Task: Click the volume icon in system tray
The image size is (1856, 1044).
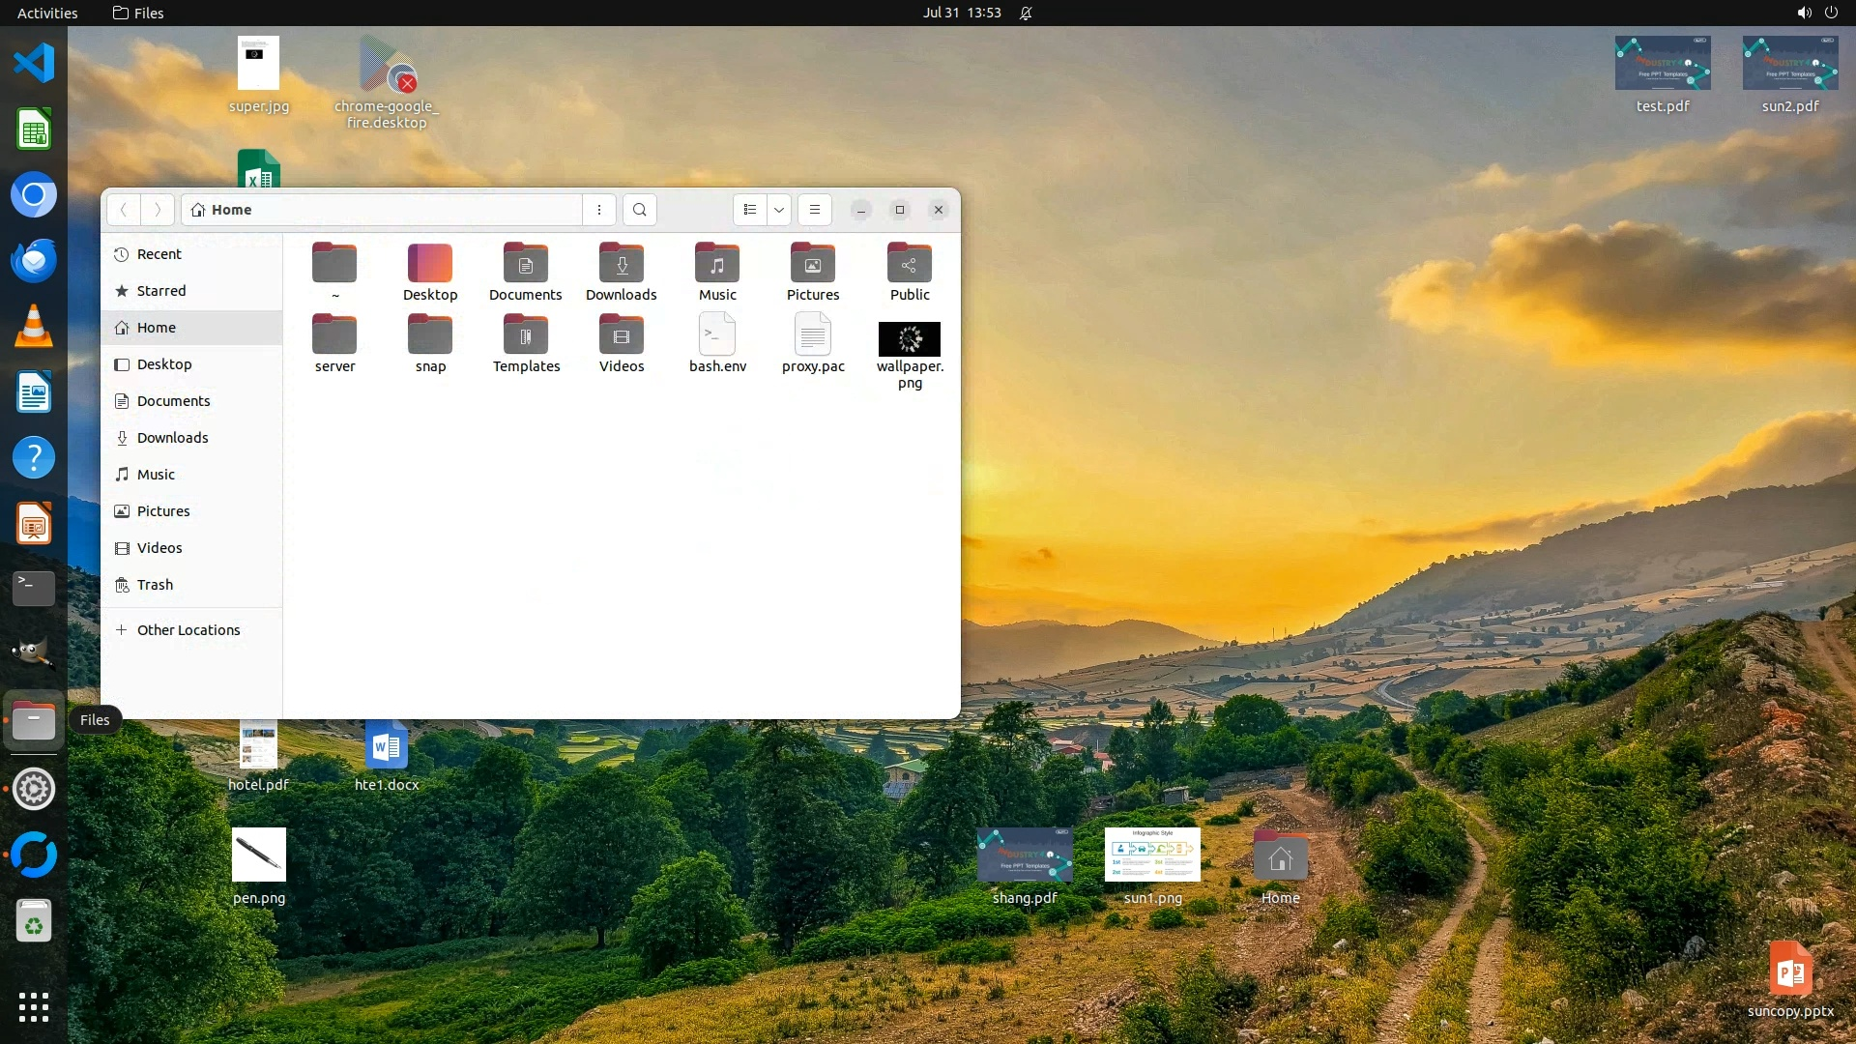Action: (1804, 13)
